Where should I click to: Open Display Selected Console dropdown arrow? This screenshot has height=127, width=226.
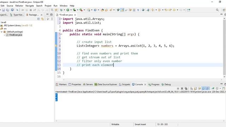(x=220, y=89)
